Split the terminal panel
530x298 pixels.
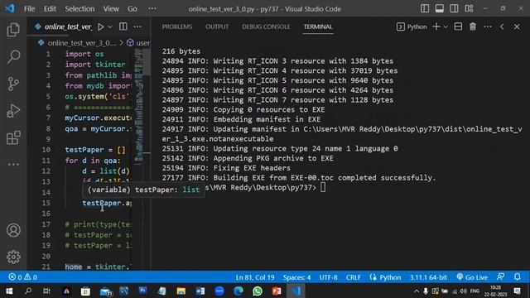[458, 26]
